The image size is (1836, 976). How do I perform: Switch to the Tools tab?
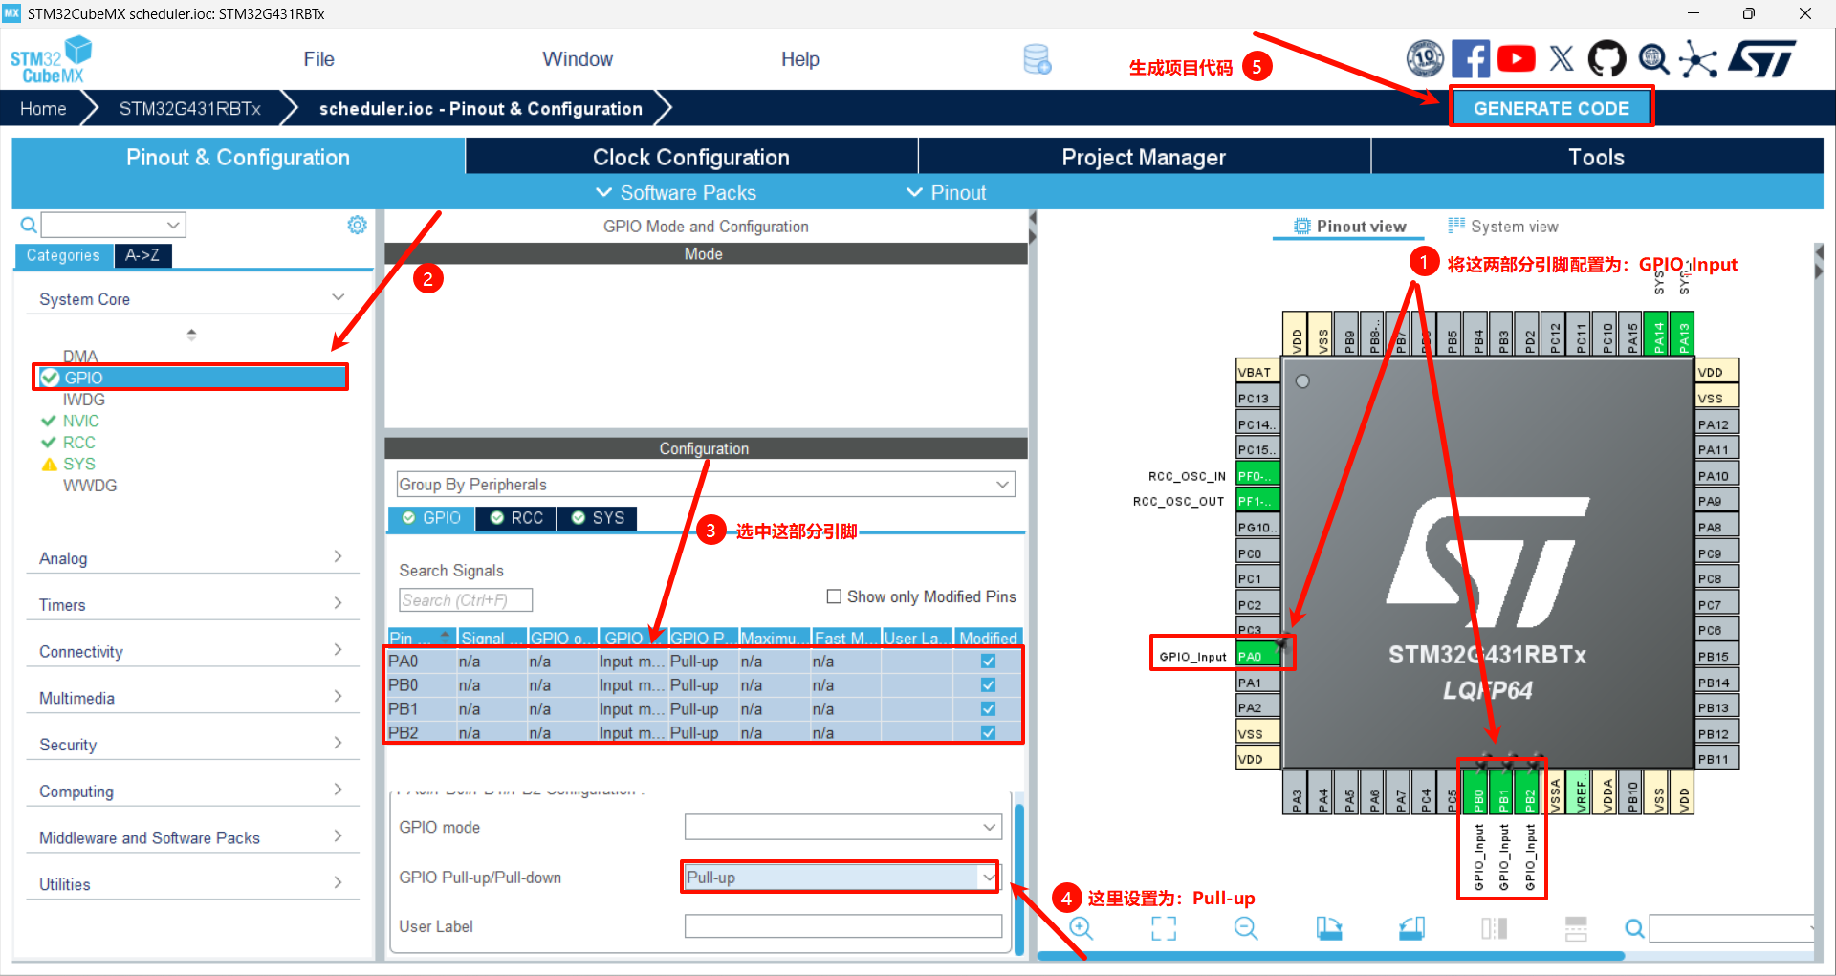click(1597, 157)
